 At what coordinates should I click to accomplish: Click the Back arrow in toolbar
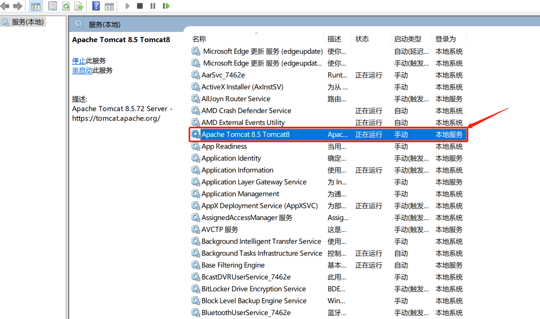[5, 6]
